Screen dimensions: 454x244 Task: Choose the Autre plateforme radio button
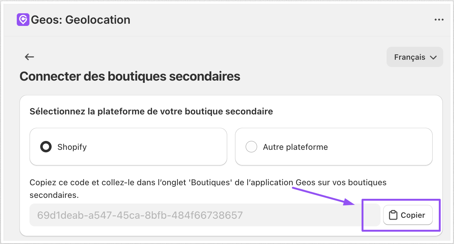pos(251,147)
